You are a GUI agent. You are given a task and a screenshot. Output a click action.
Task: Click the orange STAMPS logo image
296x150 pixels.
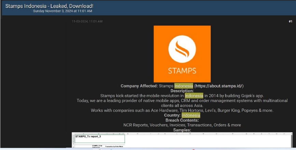[x=182, y=54]
